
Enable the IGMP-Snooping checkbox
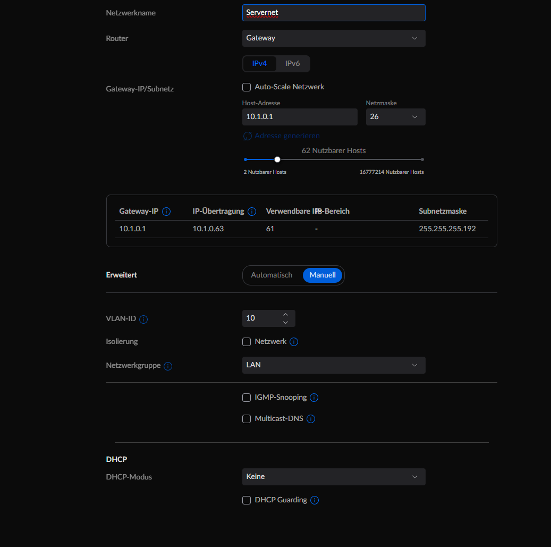click(247, 398)
